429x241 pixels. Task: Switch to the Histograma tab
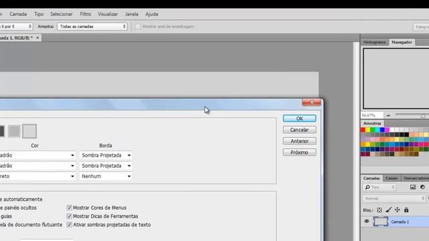tap(374, 42)
